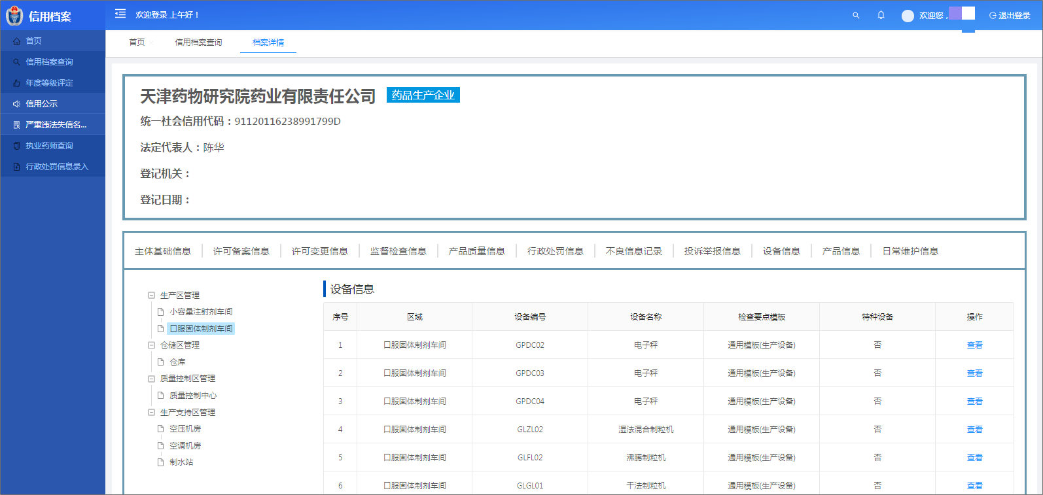
Task: Open the 信用档案查询 breadcrumb tab
Action: pos(198,43)
